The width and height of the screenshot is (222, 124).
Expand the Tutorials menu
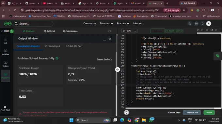point(106,23)
